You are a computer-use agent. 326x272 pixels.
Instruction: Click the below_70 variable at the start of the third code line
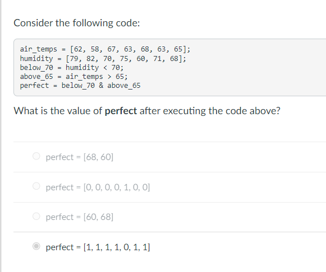tap(36, 68)
